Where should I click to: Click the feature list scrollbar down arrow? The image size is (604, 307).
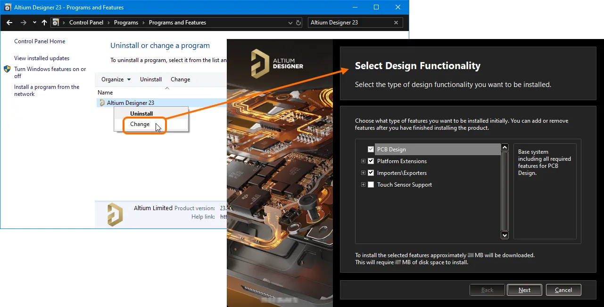[x=505, y=235]
